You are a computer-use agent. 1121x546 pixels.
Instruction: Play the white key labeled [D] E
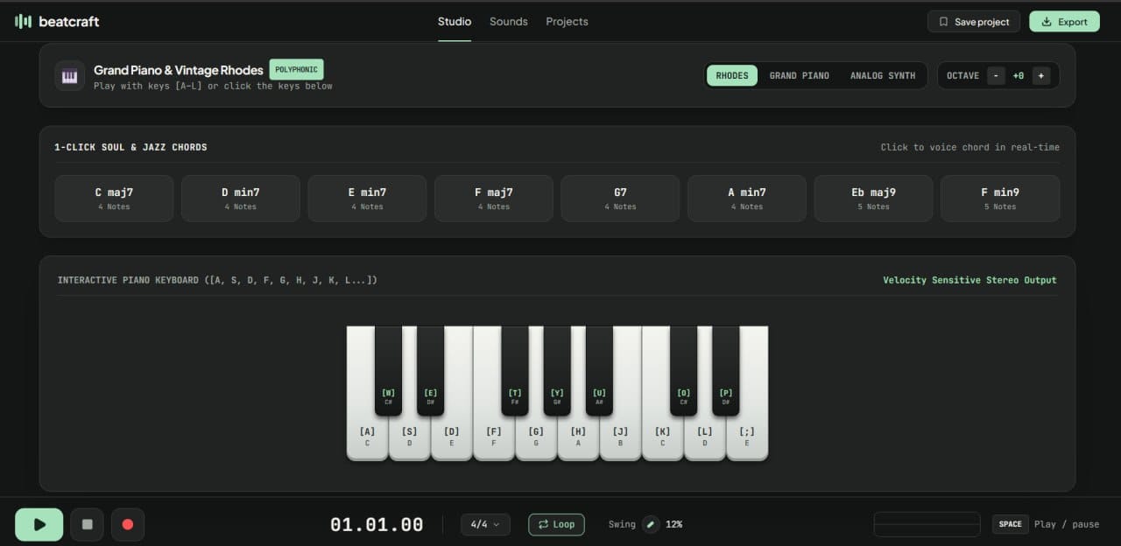coord(452,436)
